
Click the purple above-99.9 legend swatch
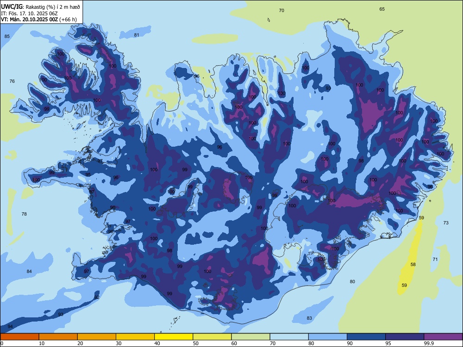[443, 337]
